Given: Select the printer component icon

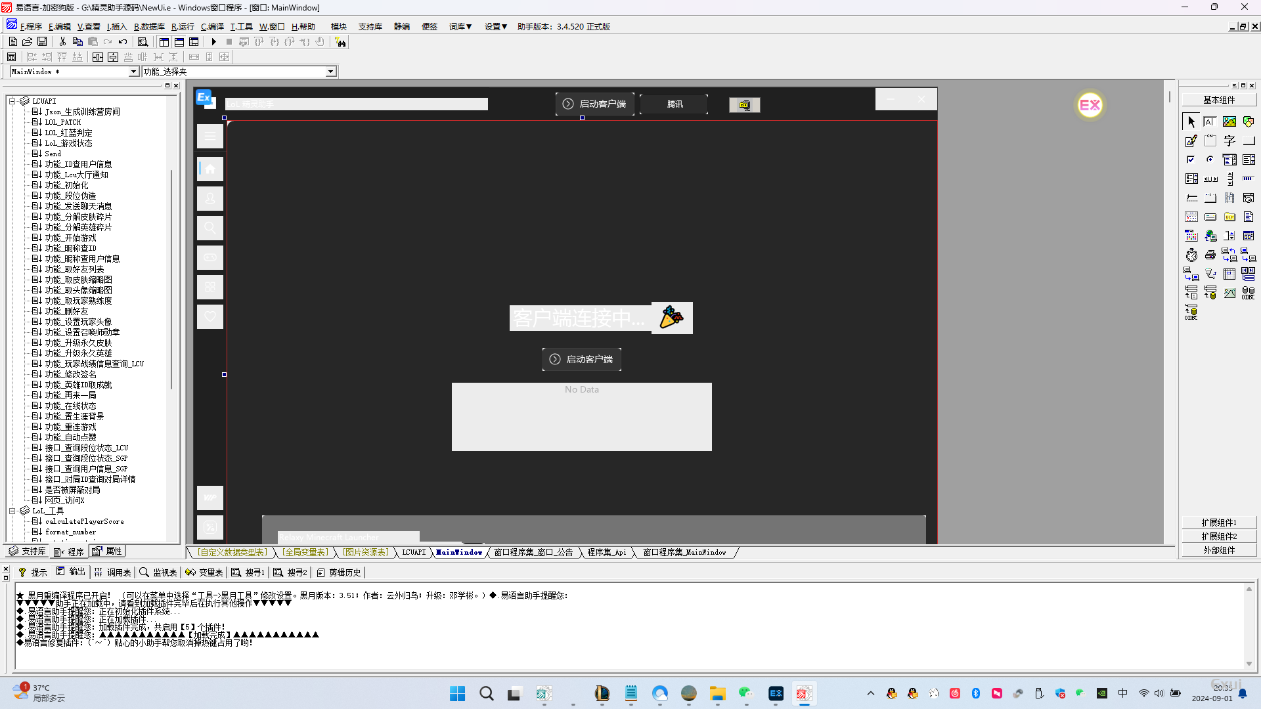Looking at the screenshot, I should pos(1210,255).
